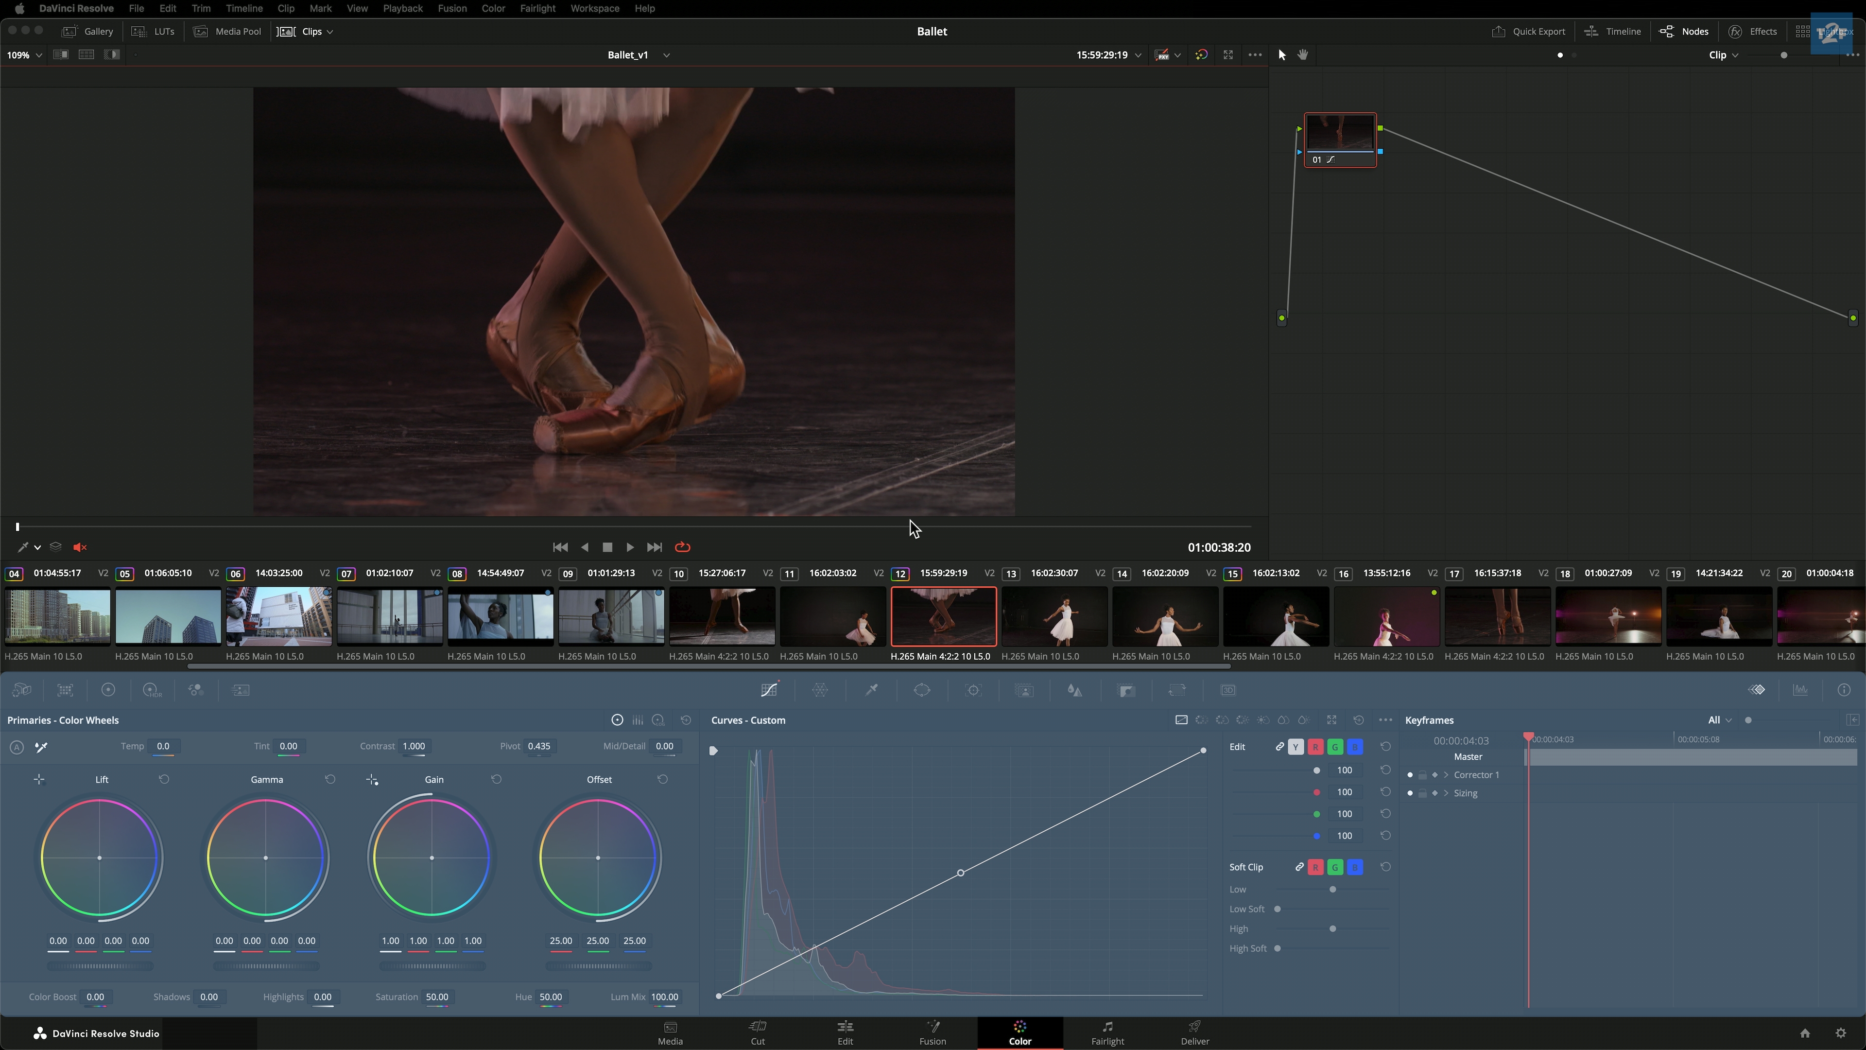Expand the Corrector 1 keyframe track

click(x=1446, y=775)
